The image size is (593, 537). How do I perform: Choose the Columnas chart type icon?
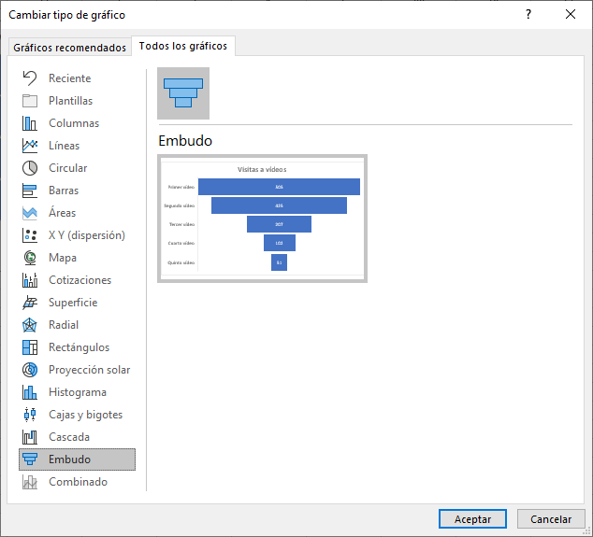pyautogui.click(x=30, y=123)
